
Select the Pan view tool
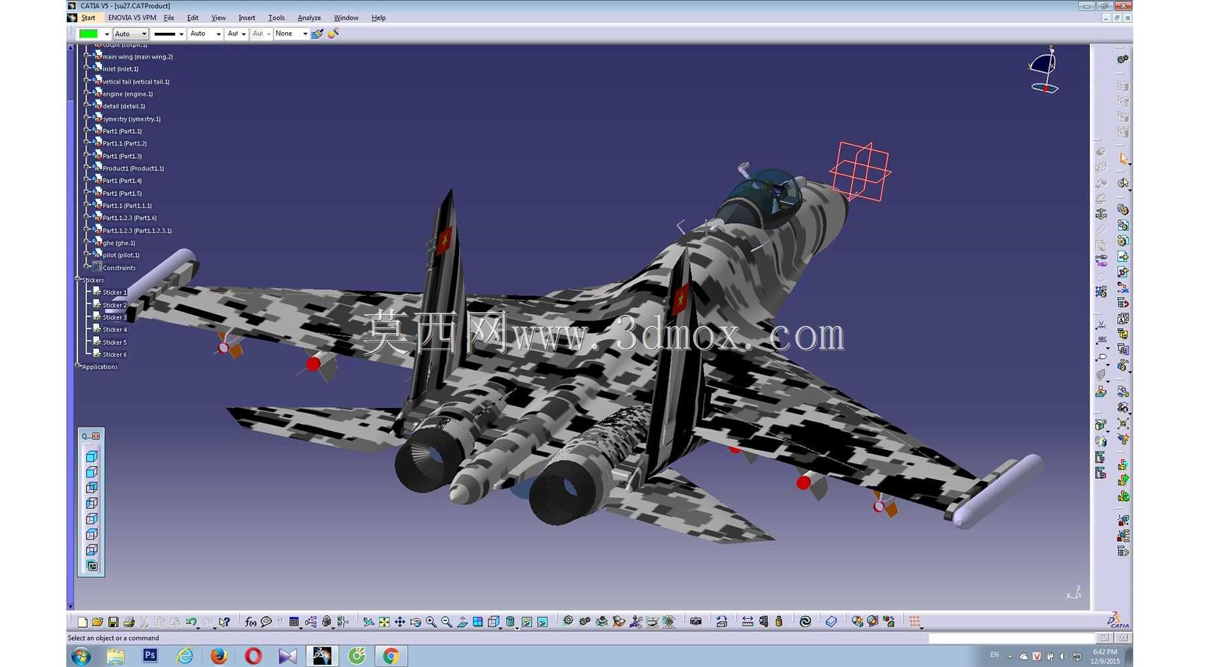coord(400,622)
